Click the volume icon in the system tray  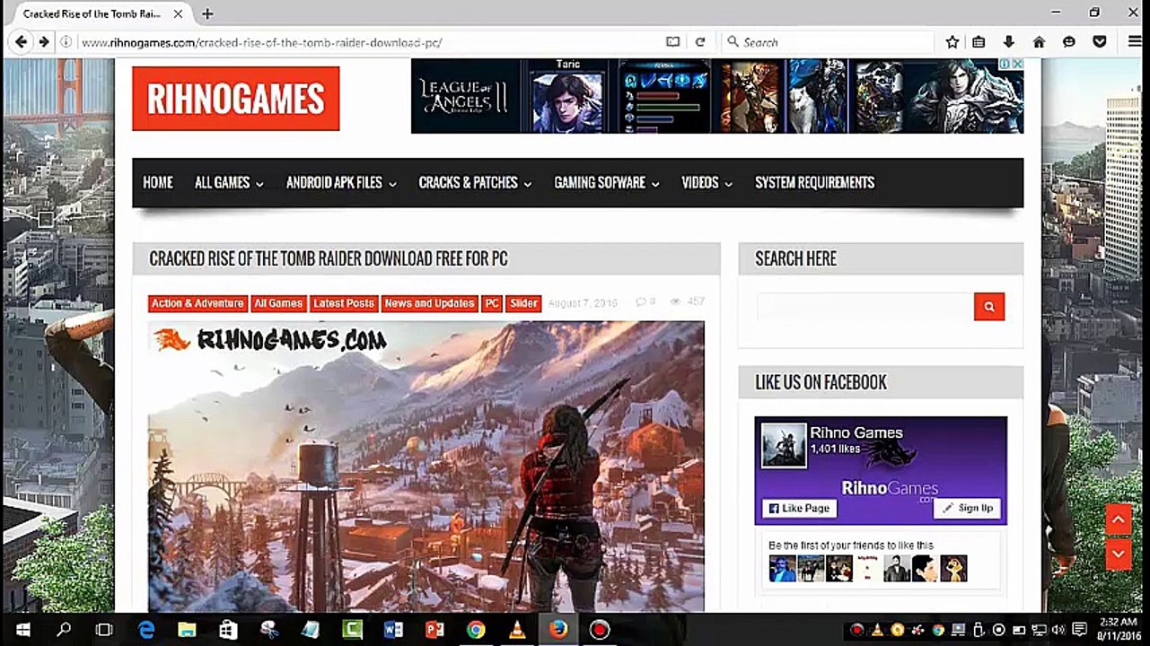point(1058,630)
